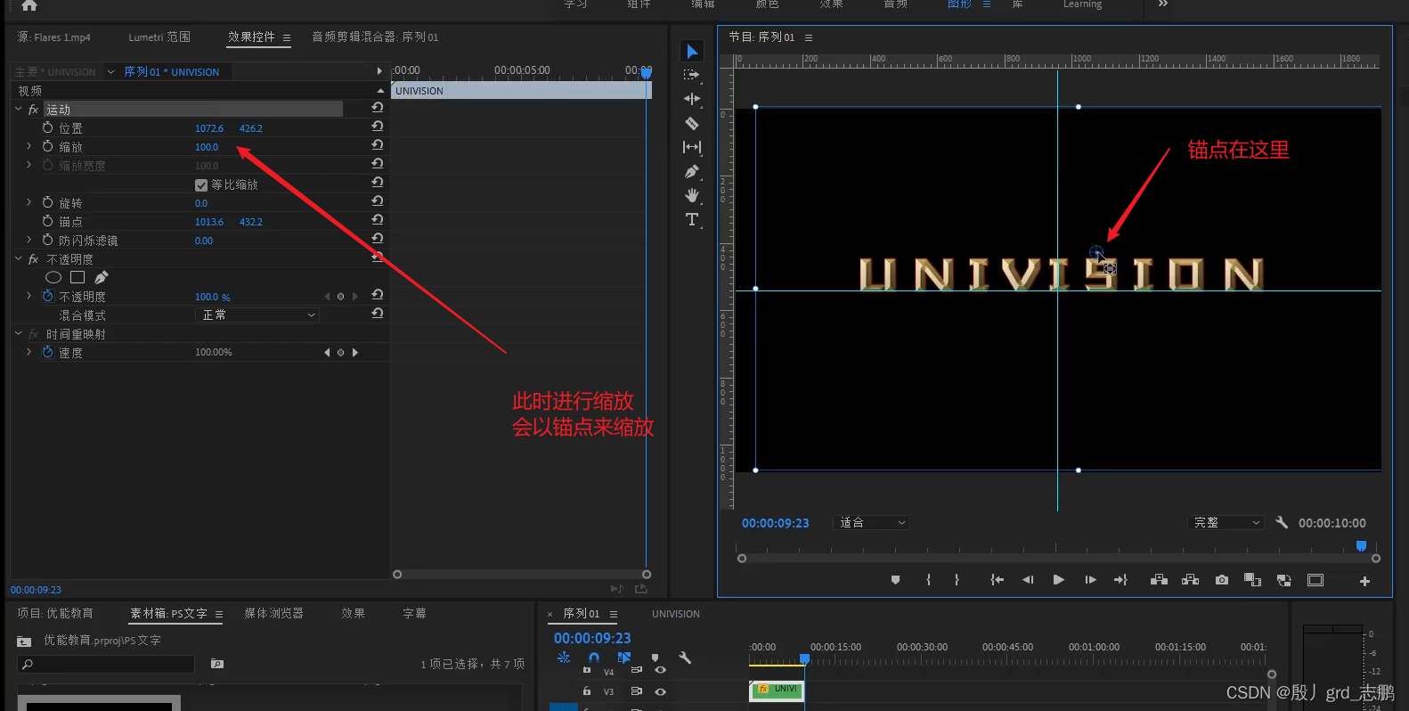Click the Extract button
This screenshot has height=711, width=1409.
[x=1190, y=580]
